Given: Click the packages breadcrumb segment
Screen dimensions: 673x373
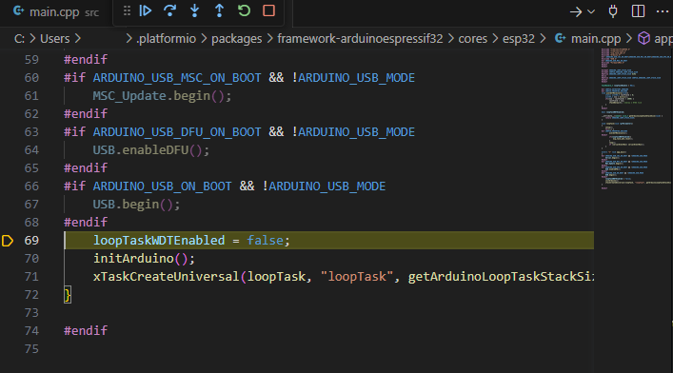Looking at the screenshot, I should click(236, 39).
